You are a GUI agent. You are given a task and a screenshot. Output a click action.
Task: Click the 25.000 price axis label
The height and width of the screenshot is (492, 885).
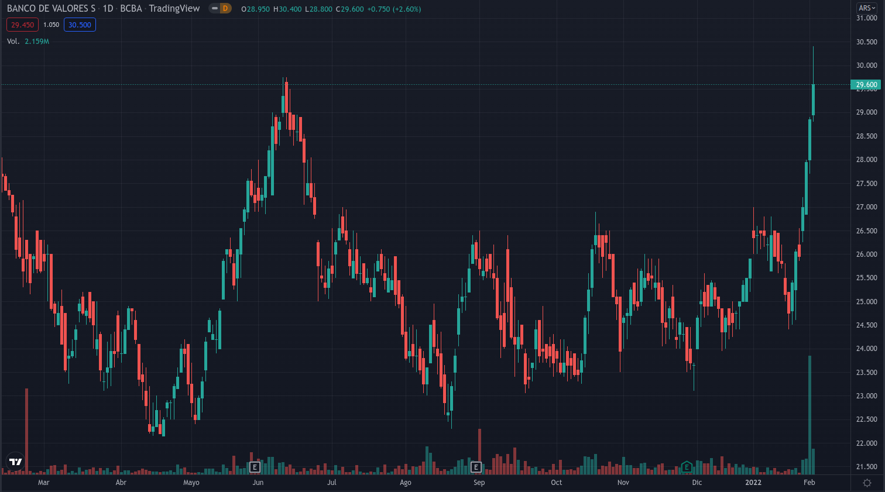tap(867, 302)
